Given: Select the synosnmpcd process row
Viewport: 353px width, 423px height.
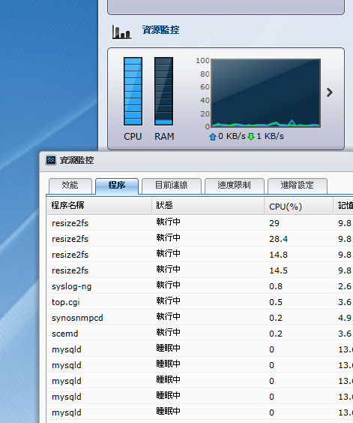Looking at the screenshot, I should tap(199, 318).
